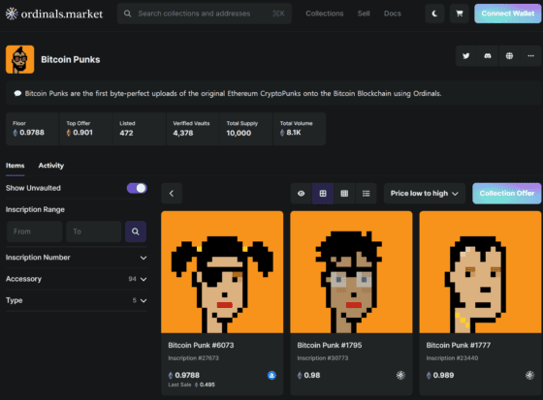Screen dimensions: 543x400
Task: Click the Inscription Range label
Action: (x=35, y=209)
